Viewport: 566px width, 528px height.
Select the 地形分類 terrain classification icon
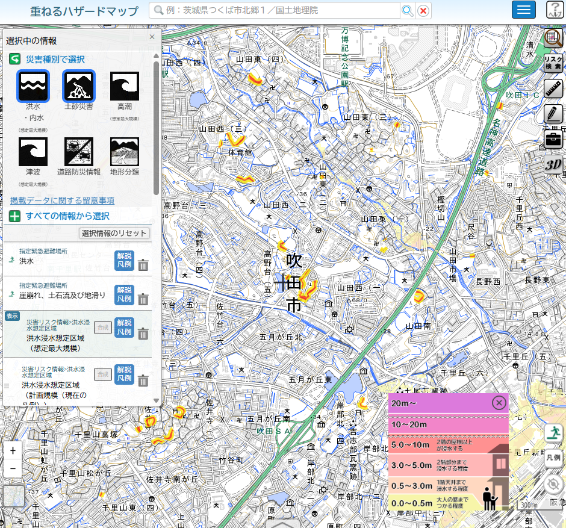click(125, 151)
